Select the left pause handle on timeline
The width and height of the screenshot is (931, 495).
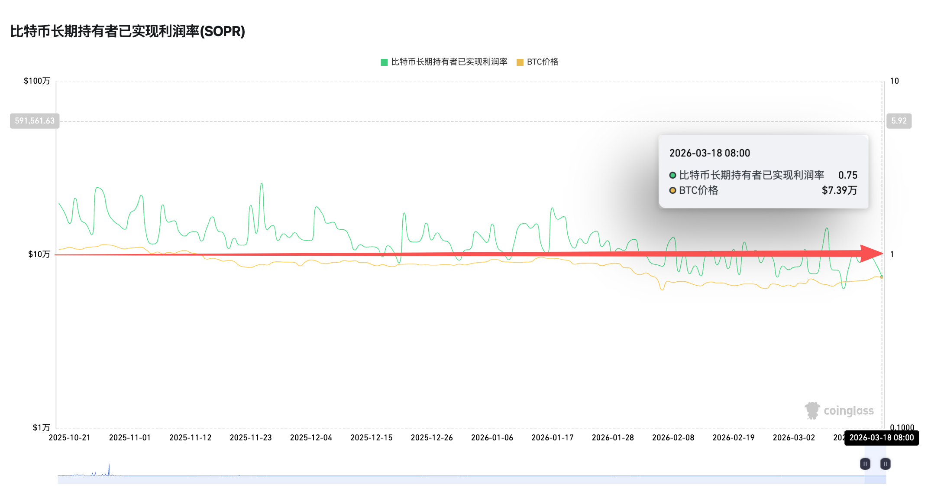point(864,463)
